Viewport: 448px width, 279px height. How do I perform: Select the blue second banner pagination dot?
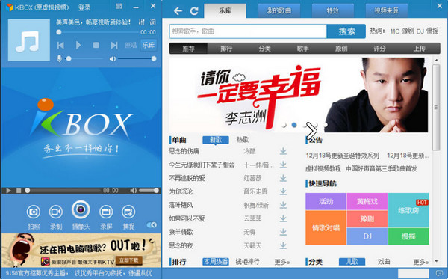click(x=294, y=125)
